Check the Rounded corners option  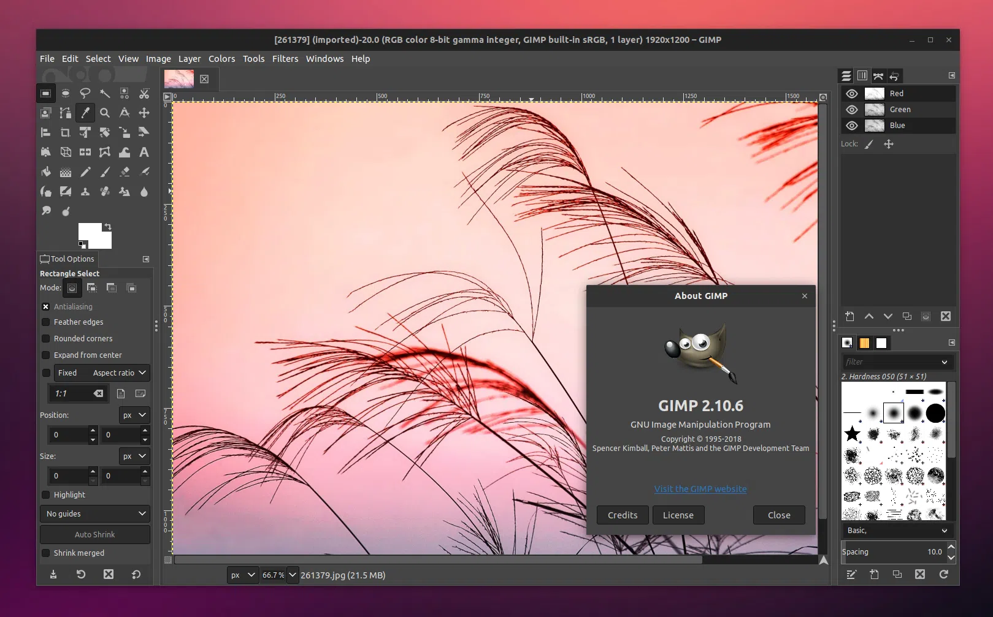pos(46,338)
